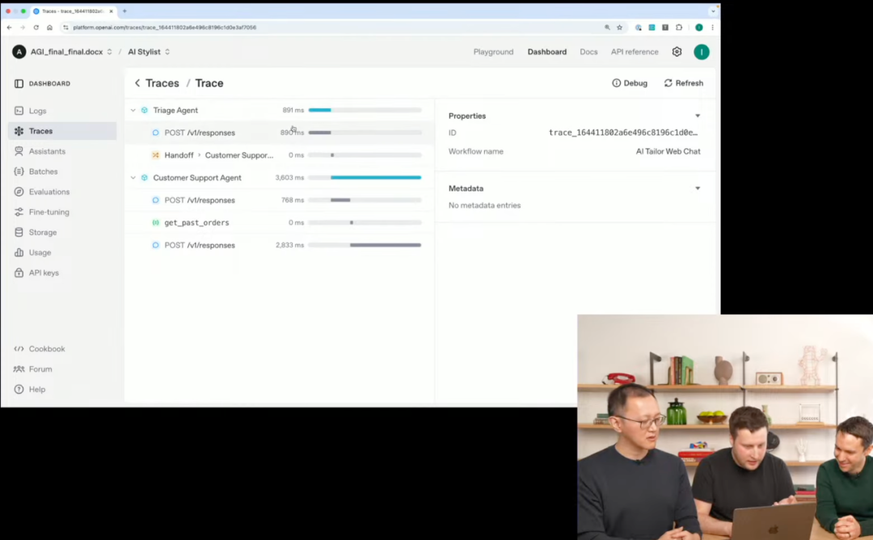Viewport: 873px width, 540px height.
Task: Go to Batches in sidebar
Action: [x=43, y=171]
